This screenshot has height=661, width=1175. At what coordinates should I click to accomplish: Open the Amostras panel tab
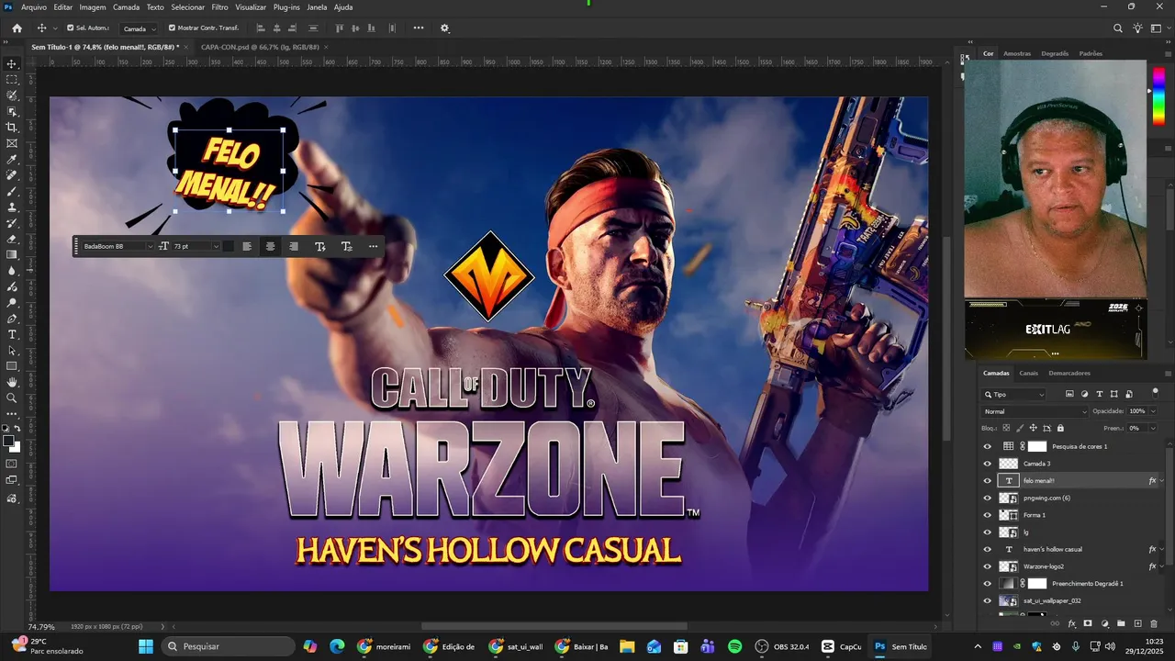coord(1017,53)
